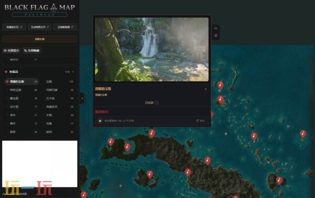This screenshot has height=198, width=315.
Task: Send the comment with the paper-plane button
Action: pos(200,121)
